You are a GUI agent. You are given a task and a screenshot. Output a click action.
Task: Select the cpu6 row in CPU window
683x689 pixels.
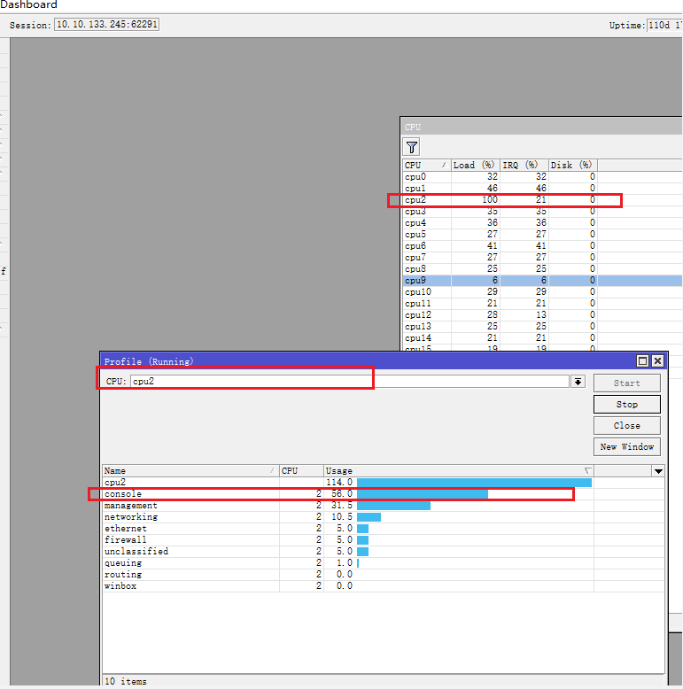click(x=542, y=245)
